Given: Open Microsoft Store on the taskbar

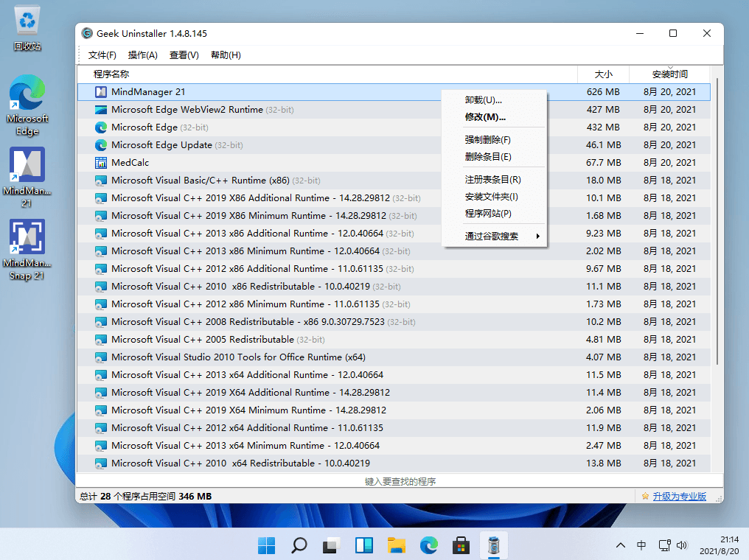Looking at the screenshot, I should point(461,545).
